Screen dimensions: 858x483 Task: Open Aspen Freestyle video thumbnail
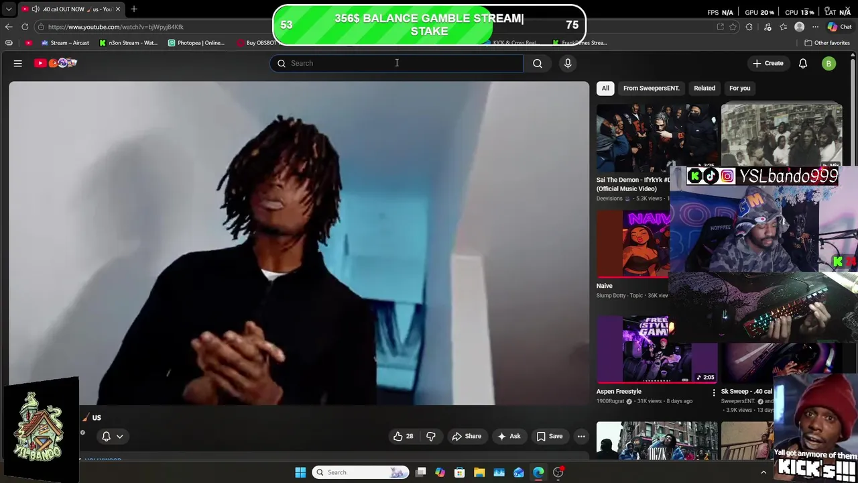[657, 350]
